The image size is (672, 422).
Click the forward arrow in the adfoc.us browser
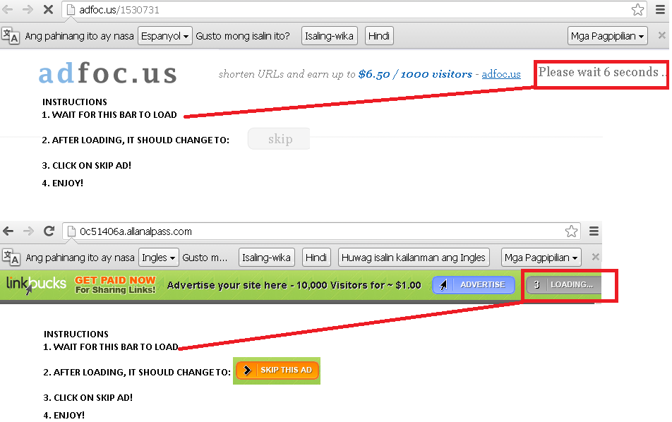(x=28, y=9)
